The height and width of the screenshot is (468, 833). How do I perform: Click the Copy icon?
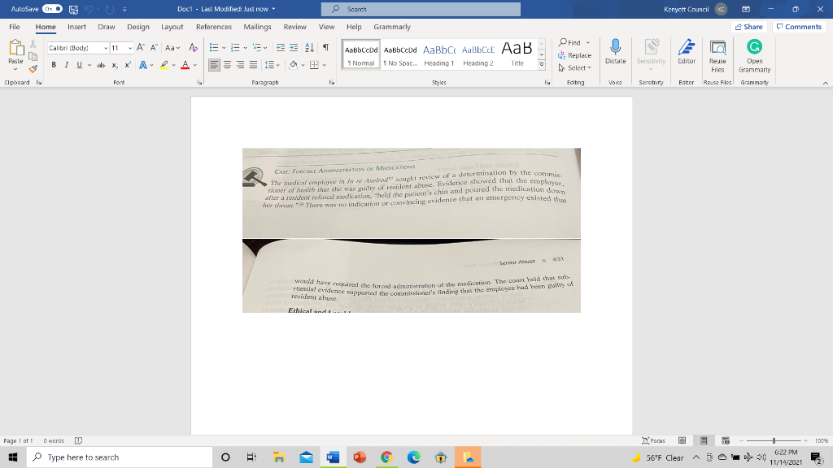click(x=33, y=56)
